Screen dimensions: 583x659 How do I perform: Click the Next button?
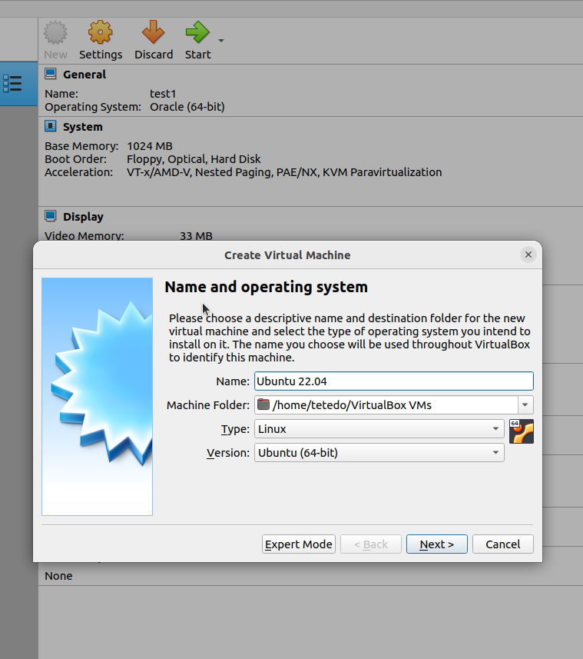point(436,544)
